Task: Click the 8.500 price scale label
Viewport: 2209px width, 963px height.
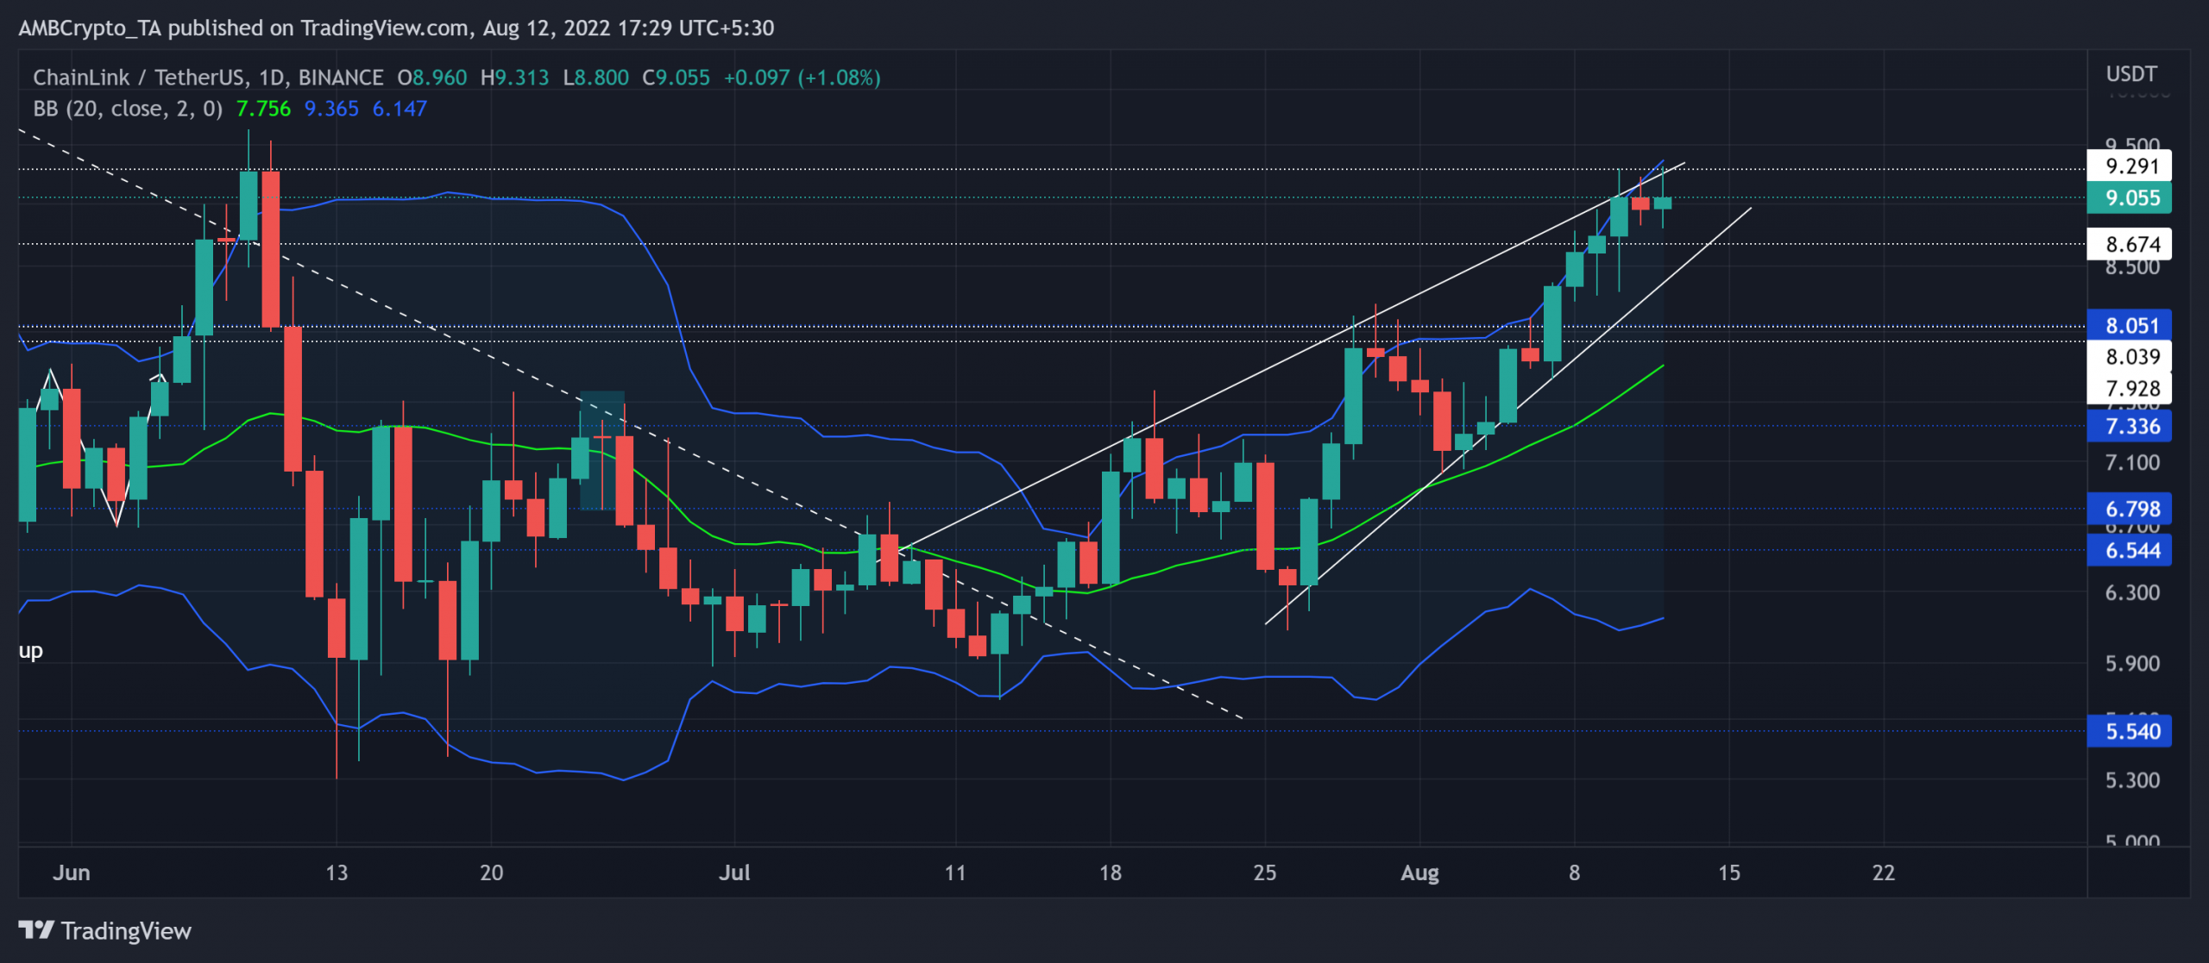Action: tap(2132, 268)
